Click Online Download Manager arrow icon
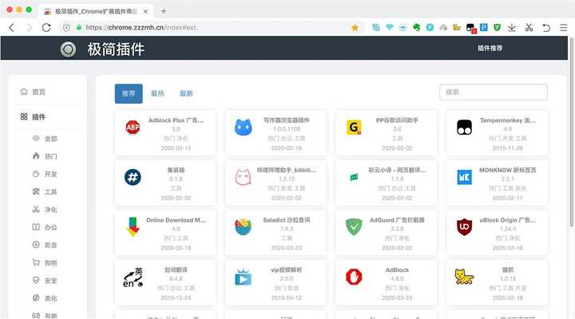The width and height of the screenshot is (575, 319). (133, 226)
